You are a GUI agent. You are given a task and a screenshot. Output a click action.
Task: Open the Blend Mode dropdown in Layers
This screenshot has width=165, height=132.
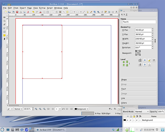(x=142, y=111)
